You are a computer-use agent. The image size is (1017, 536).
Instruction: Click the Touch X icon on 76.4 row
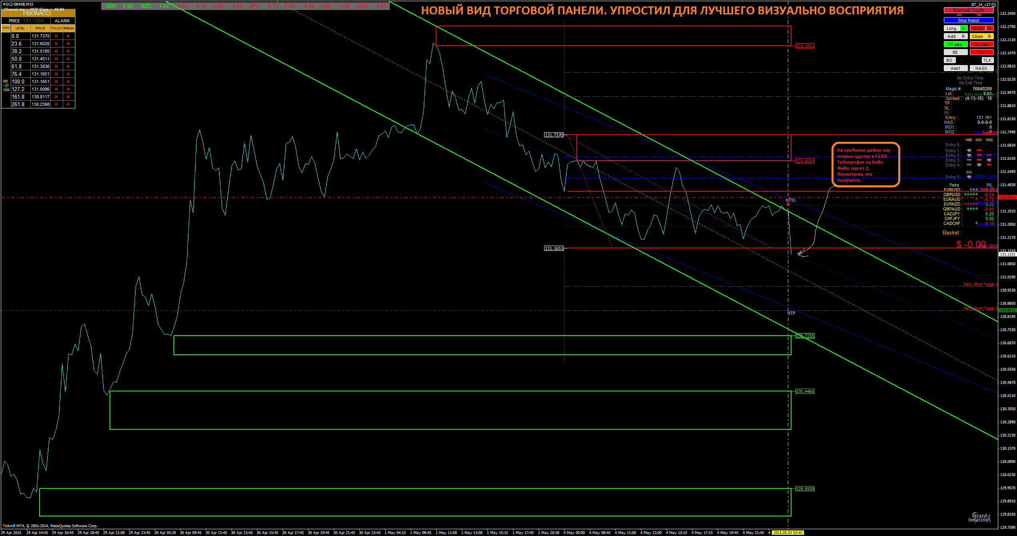(56, 74)
